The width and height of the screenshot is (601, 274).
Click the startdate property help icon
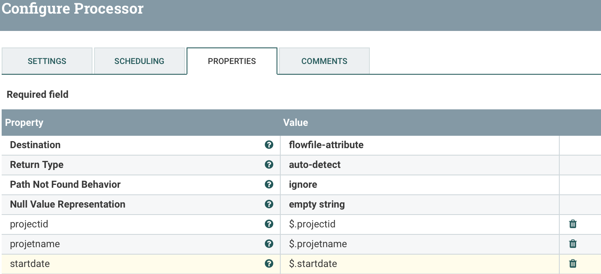[269, 263]
